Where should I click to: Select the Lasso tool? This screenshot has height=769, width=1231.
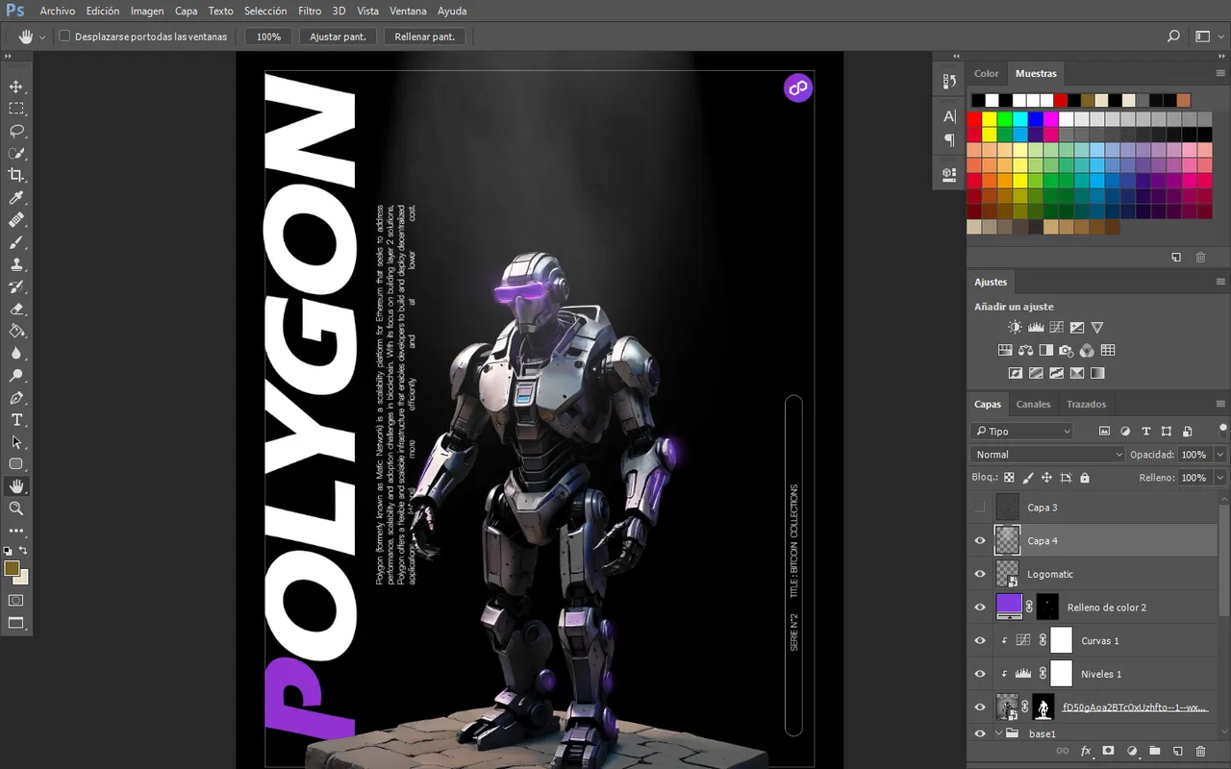pos(16,131)
